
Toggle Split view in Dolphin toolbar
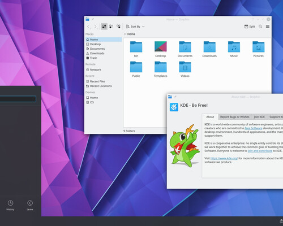pyautogui.click(x=250, y=27)
